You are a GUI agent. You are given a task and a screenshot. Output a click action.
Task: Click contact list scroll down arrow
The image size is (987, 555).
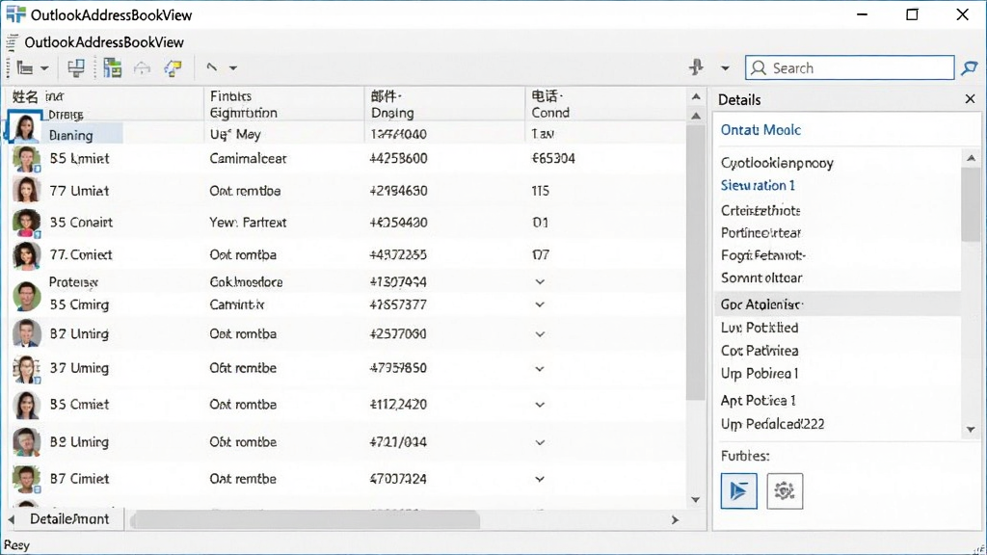click(x=696, y=500)
